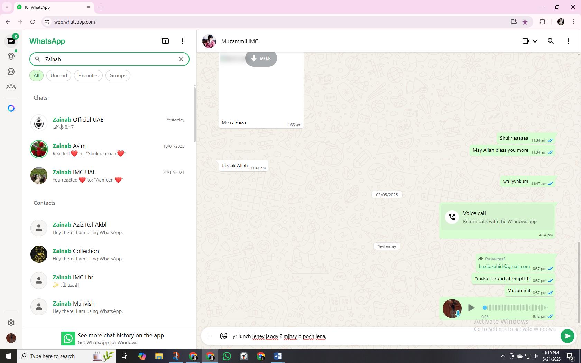Screen dimensions: 581x363
Task: Click the install app icon in address bar
Action: pyautogui.click(x=514, y=22)
